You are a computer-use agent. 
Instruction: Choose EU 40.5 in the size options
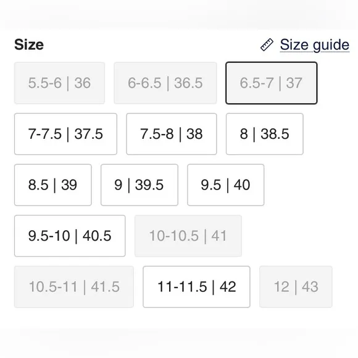[70, 236]
